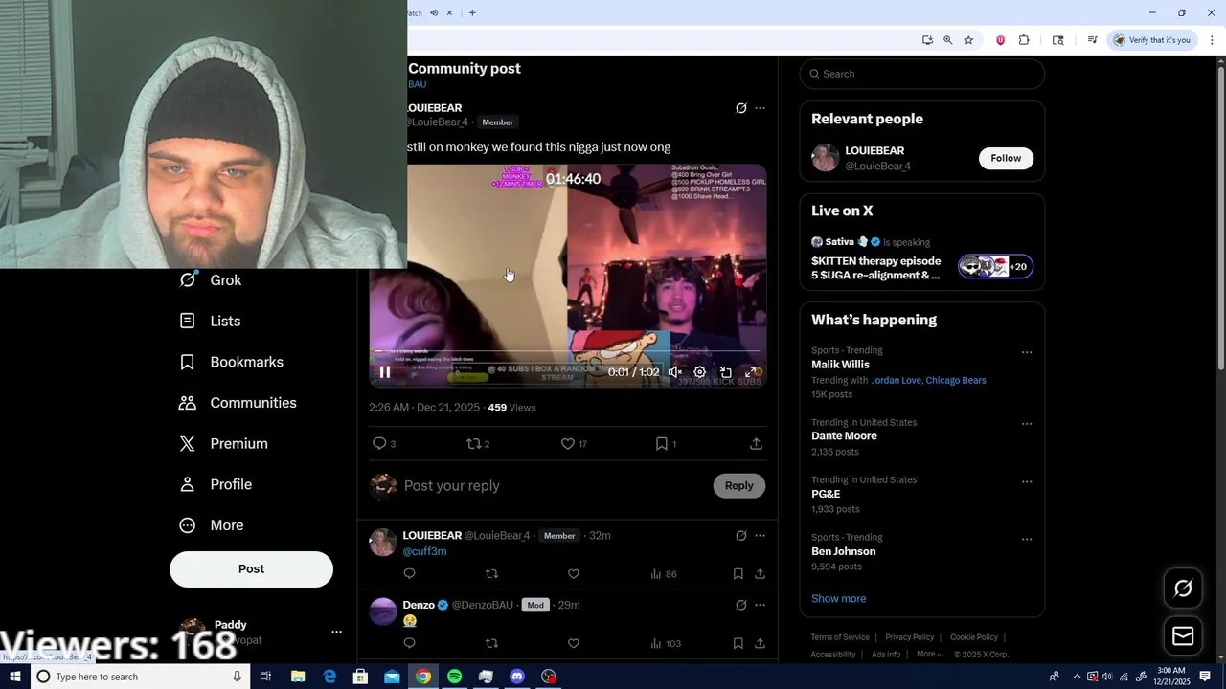The height and width of the screenshot is (689, 1226).
Task: Open options for Malik Willis trend
Action: pyautogui.click(x=1027, y=352)
